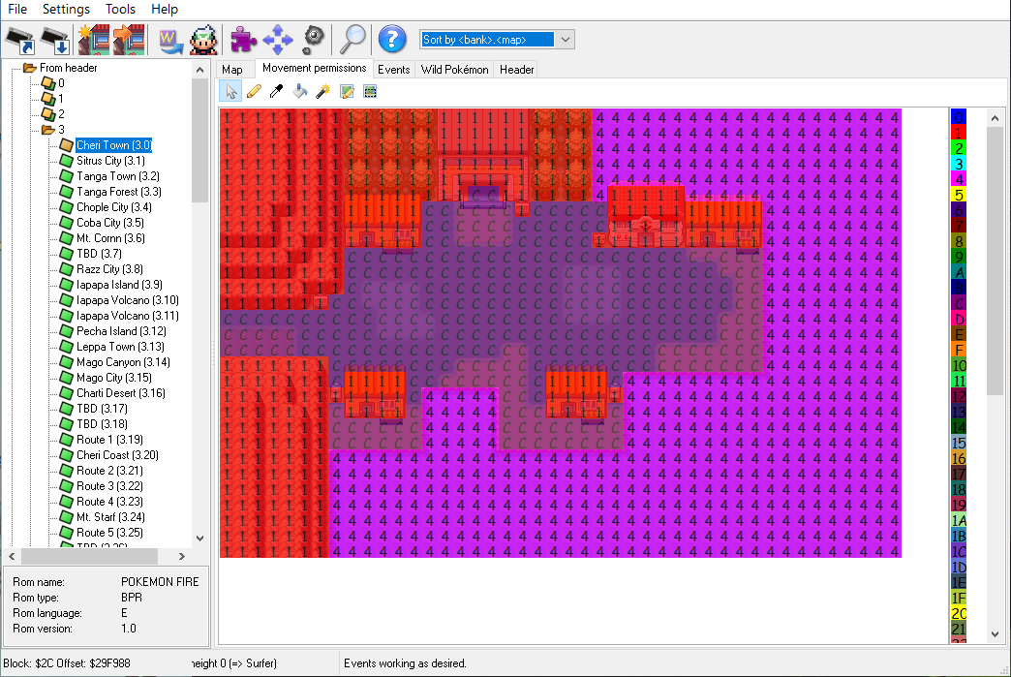Click the Save ROM toolbar icon
Image resolution: width=1011 pixels, height=677 pixels.
coord(55,40)
